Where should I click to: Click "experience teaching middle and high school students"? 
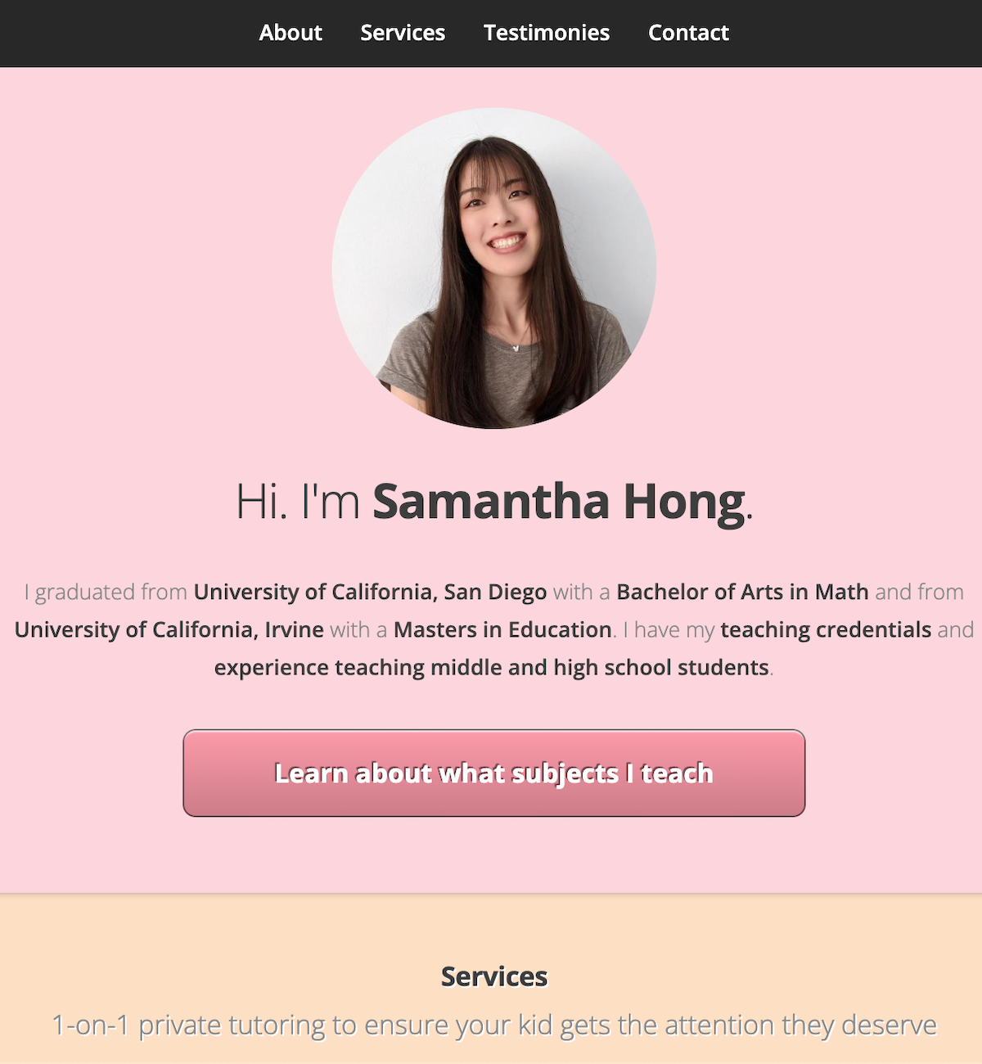tap(492, 667)
